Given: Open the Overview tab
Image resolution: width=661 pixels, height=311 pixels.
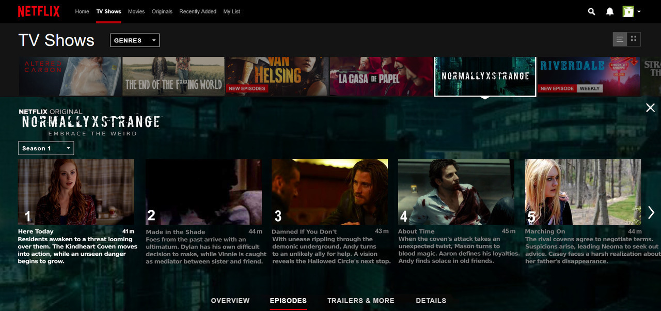Looking at the screenshot, I should (x=230, y=301).
